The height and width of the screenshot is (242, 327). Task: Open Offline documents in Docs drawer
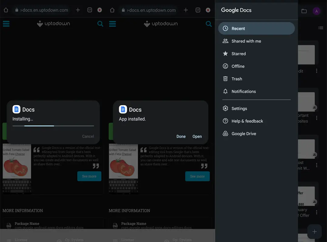[x=257, y=66]
